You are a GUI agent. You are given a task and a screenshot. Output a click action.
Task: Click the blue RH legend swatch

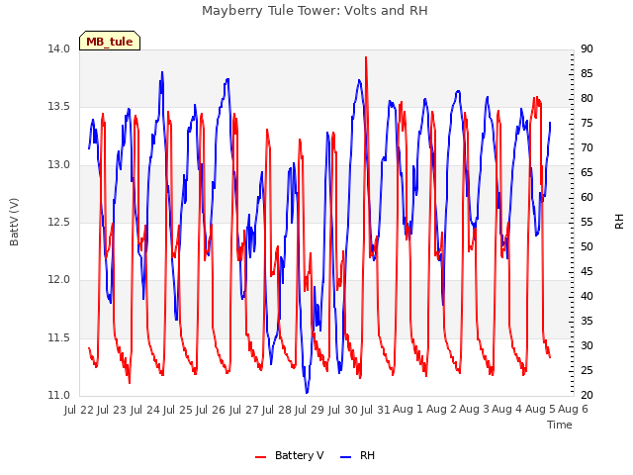(346, 457)
